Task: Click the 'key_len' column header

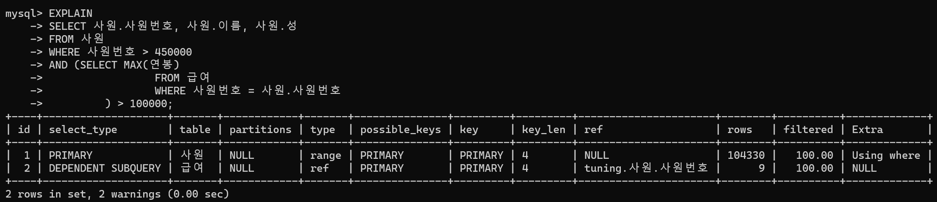Action: [x=543, y=130]
